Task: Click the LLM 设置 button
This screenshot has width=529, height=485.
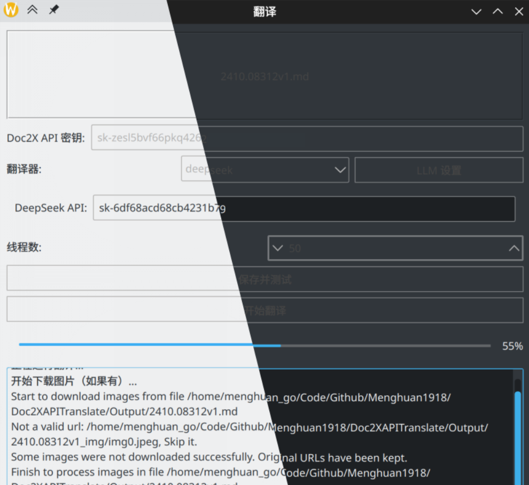Action: click(439, 170)
